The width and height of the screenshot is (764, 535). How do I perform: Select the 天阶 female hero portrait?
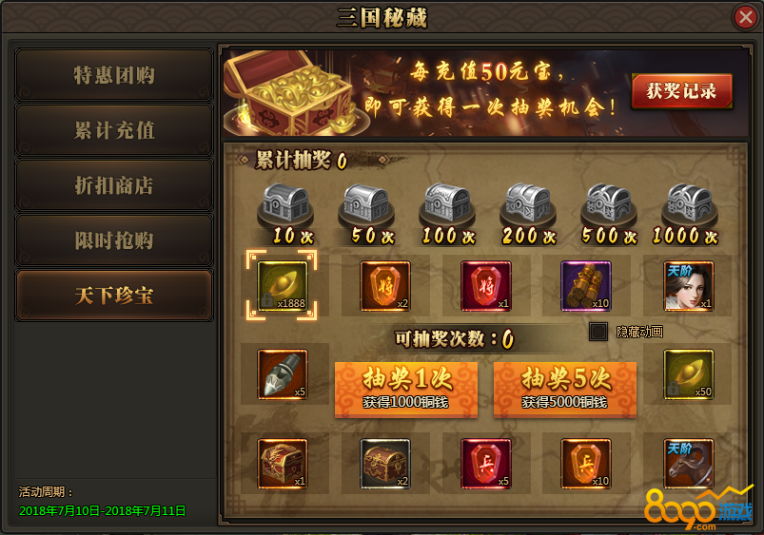[689, 286]
